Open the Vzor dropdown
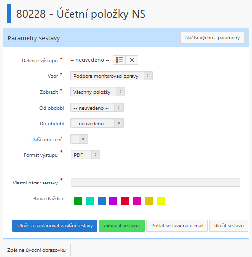Viewport: 252px width, 257px height. 111,76
